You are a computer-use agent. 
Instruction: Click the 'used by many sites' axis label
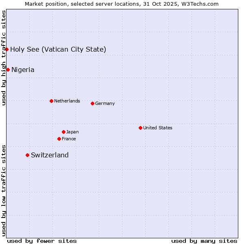204,241
